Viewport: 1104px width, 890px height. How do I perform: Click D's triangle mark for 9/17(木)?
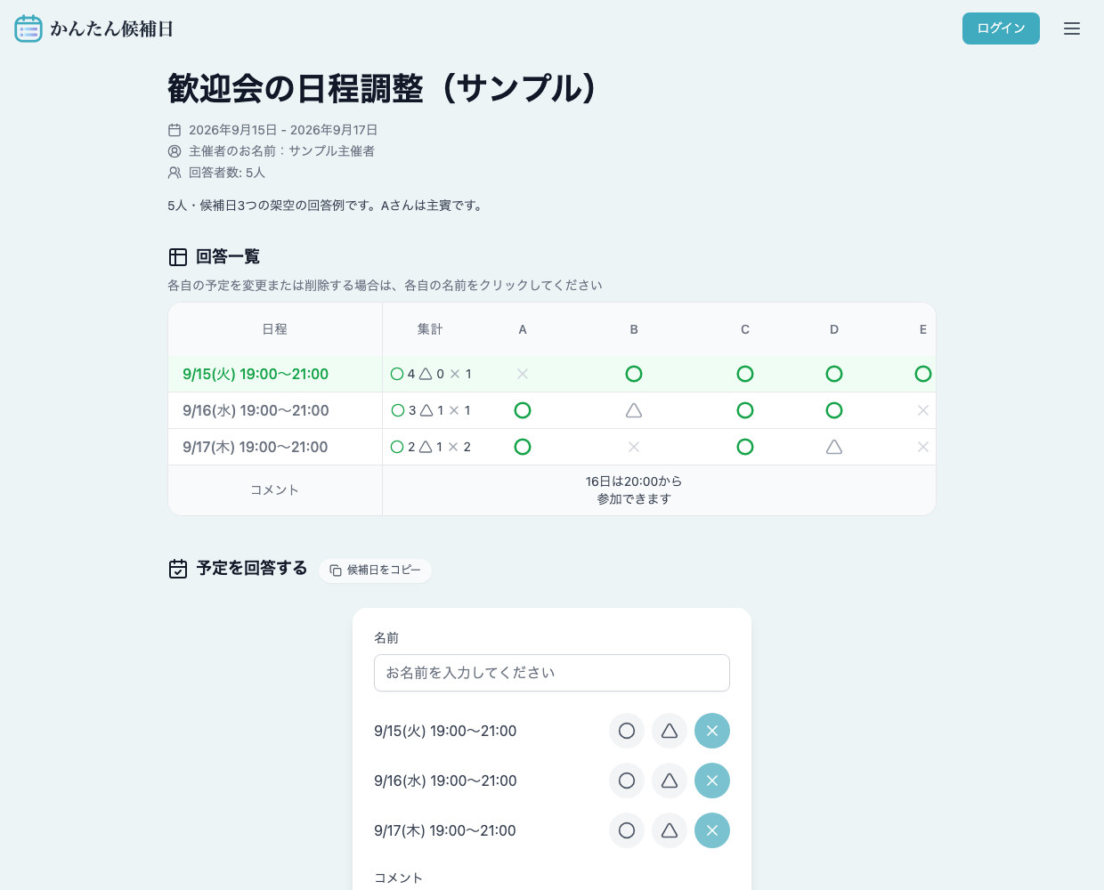(x=834, y=447)
